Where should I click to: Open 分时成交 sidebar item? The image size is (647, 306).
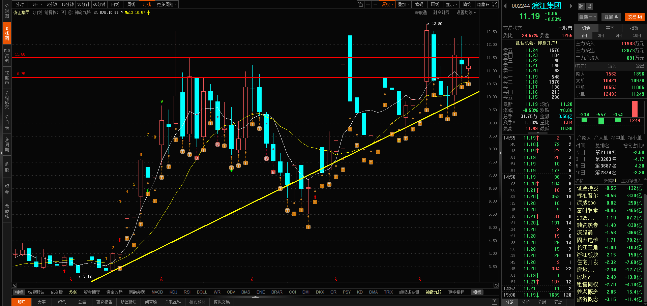coord(7,100)
